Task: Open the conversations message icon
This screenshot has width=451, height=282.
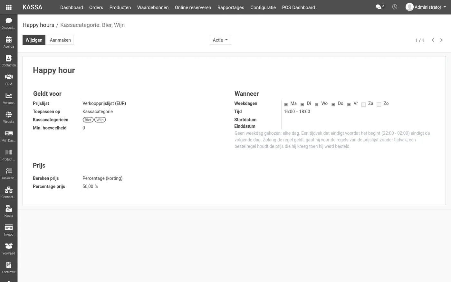Action: click(x=379, y=7)
